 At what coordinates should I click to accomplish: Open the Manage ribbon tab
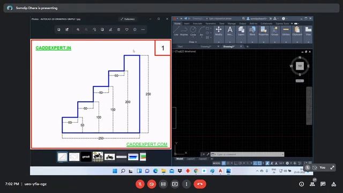point(232,24)
